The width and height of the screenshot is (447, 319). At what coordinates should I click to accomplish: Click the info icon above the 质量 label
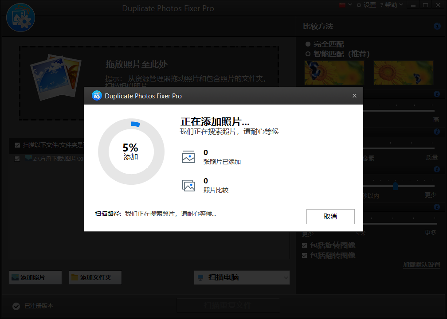click(437, 132)
